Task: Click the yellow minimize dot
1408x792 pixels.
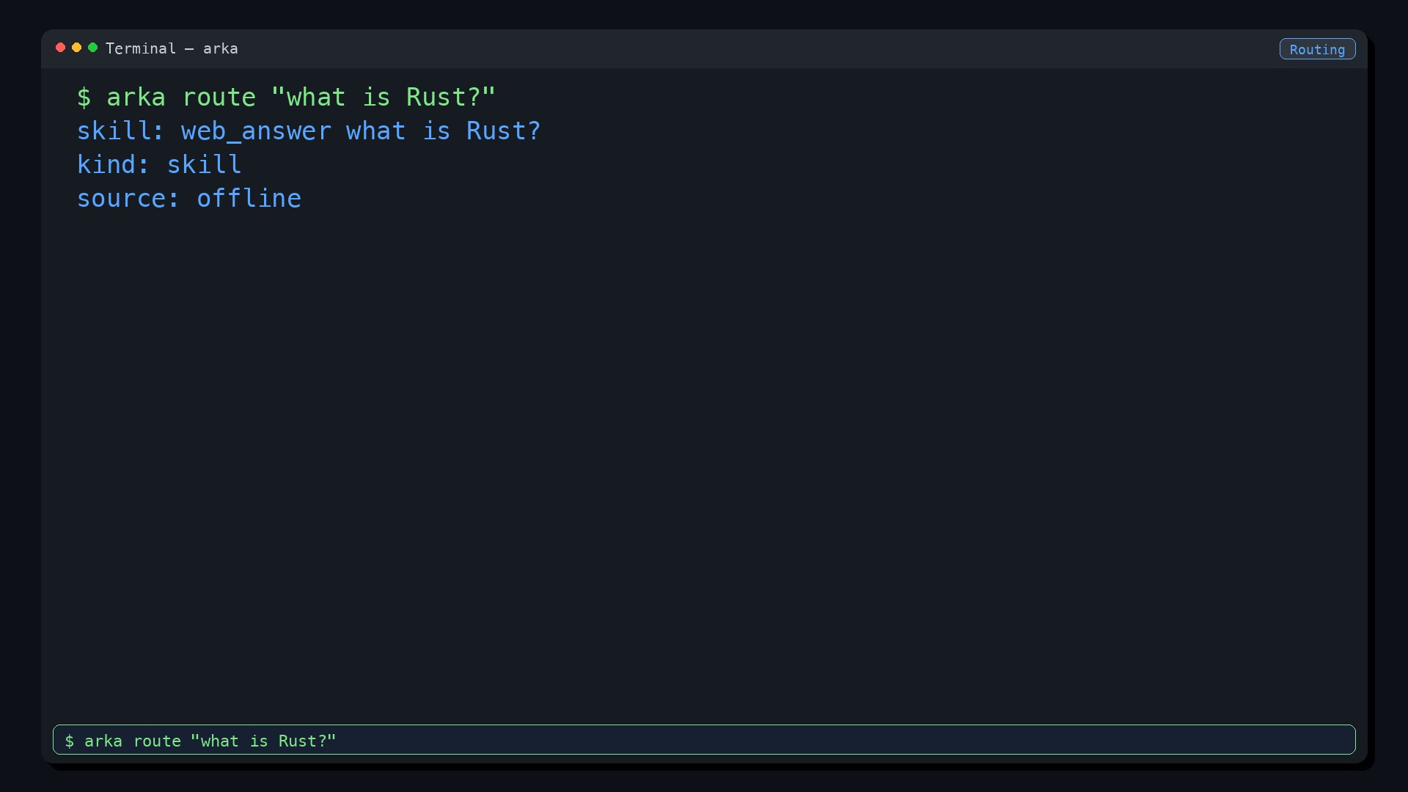Action: coord(76,48)
